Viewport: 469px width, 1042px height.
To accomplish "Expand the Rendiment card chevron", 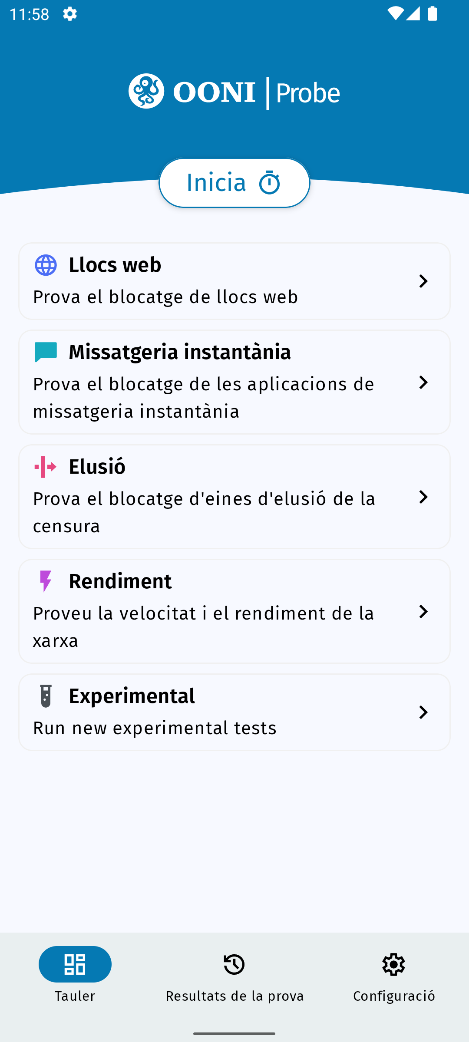I will 423,612.
